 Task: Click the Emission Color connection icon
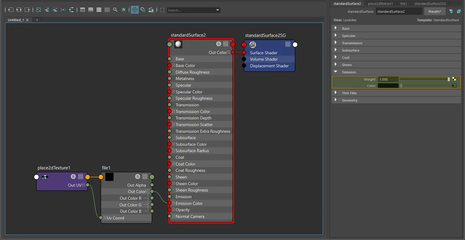tap(454, 86)
